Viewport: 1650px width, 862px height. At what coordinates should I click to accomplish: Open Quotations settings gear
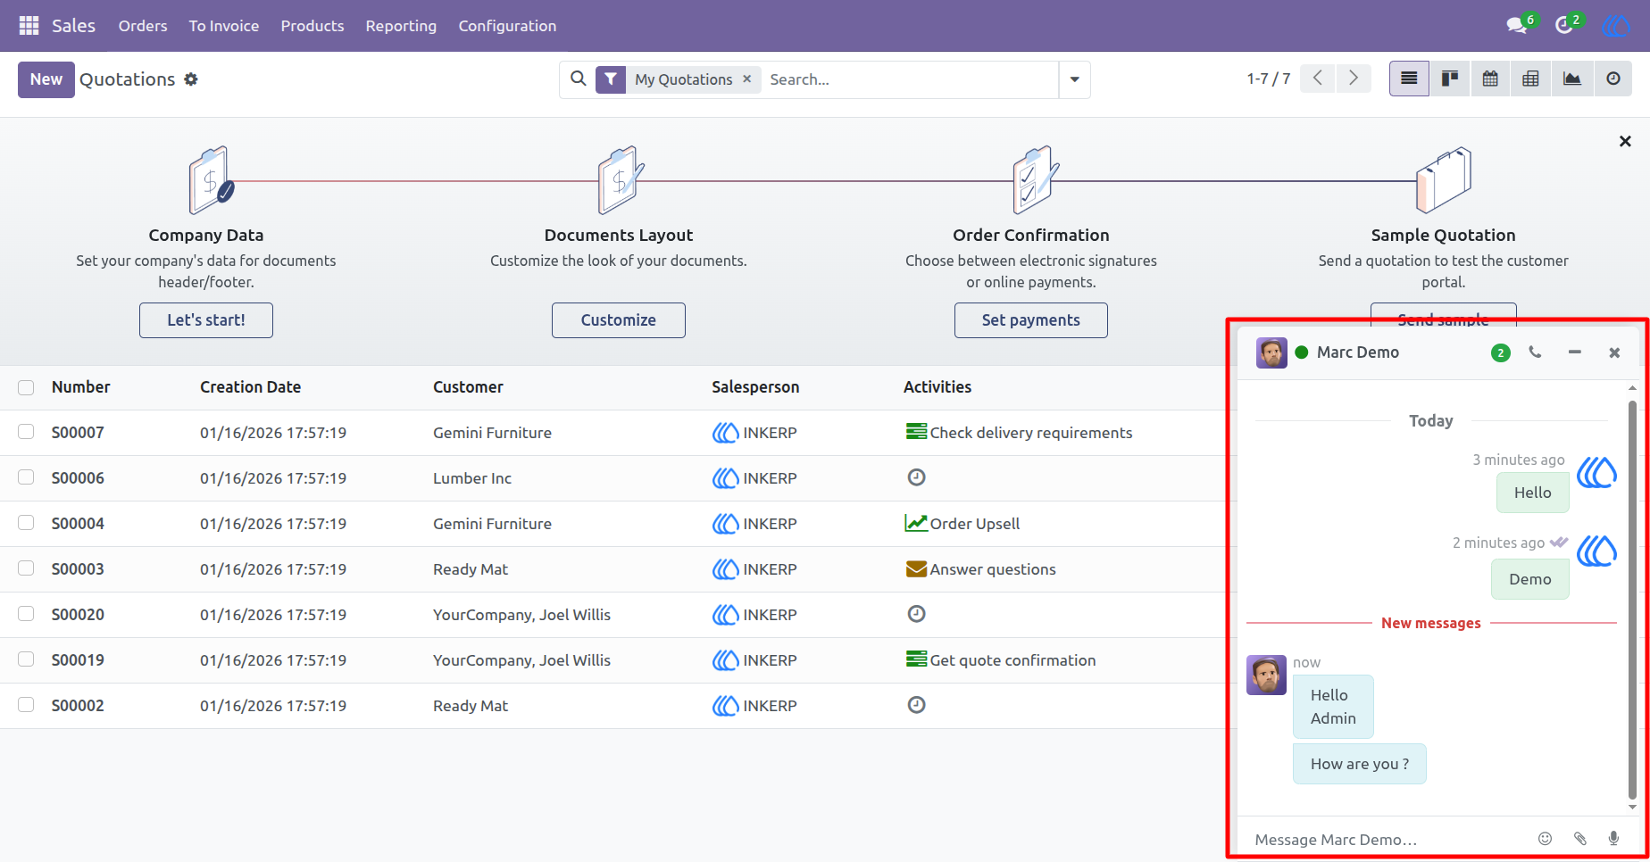click(191, 79)
